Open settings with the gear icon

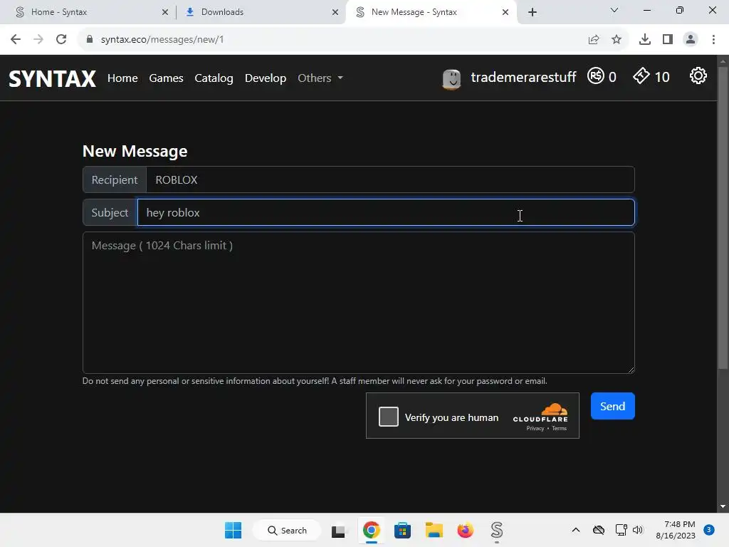pyautogui.click(x=698, y=75)
